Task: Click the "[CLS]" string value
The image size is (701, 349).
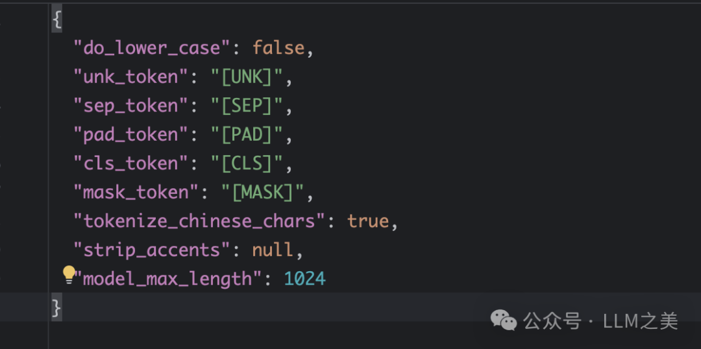Action: pyautogui.click(x=246, y=163)
